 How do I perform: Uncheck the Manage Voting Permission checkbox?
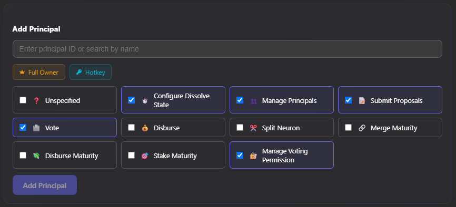pos(240,156)
